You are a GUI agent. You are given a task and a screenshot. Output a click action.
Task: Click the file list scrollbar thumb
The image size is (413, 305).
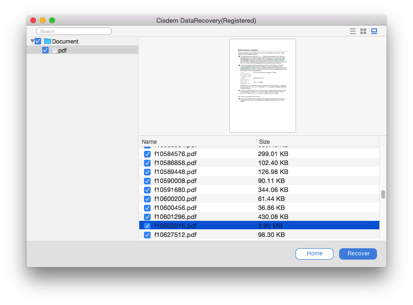point(383,194)
